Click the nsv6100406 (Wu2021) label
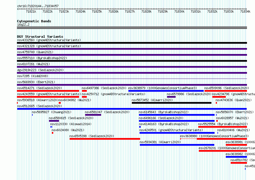255x180 pixels. [234, 130]
